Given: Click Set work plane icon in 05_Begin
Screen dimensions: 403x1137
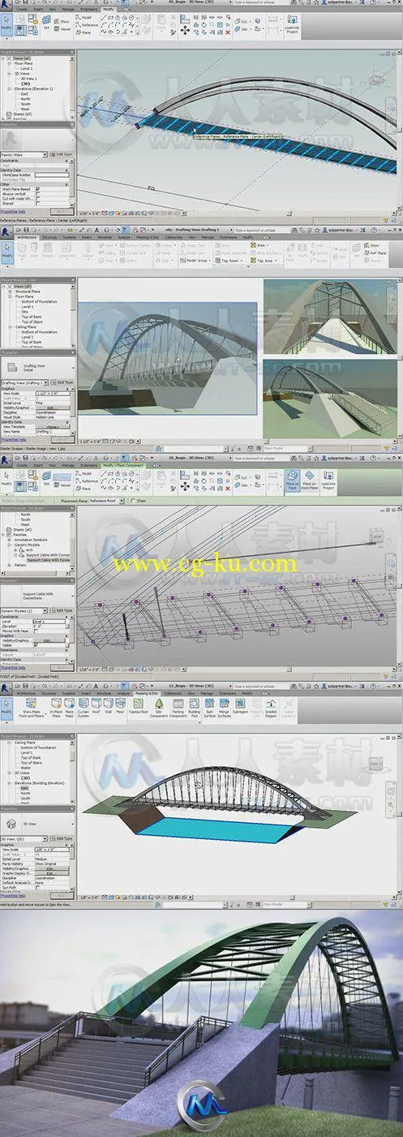Looking at the screenshot, I should (x=46, y=22).
